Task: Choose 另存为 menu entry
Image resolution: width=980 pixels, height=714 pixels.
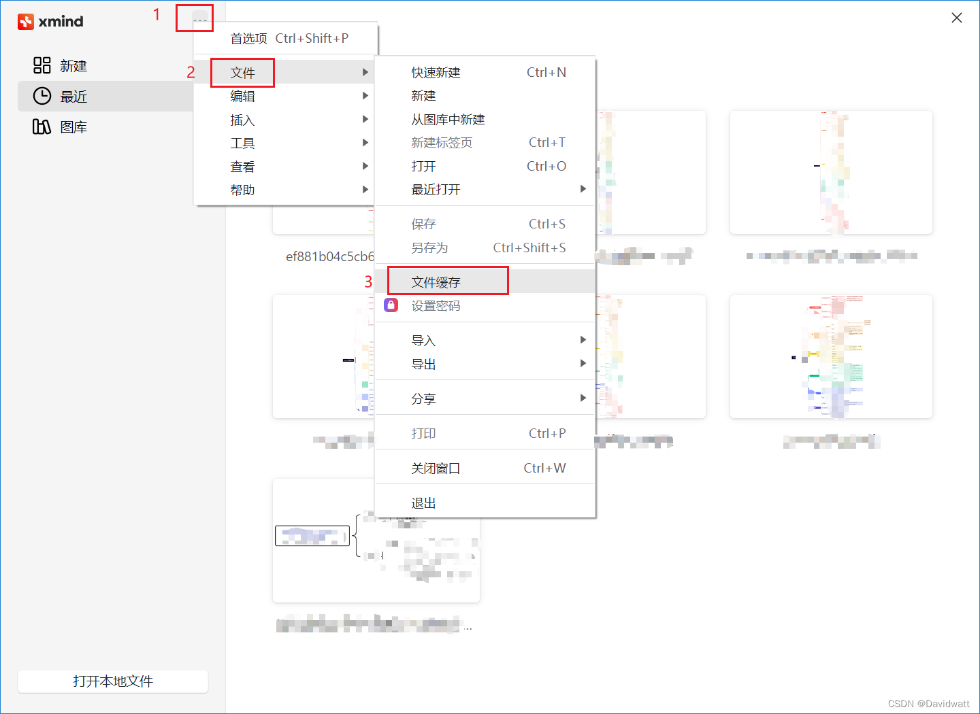Action: pyautogui.click(x=485, y=248)
